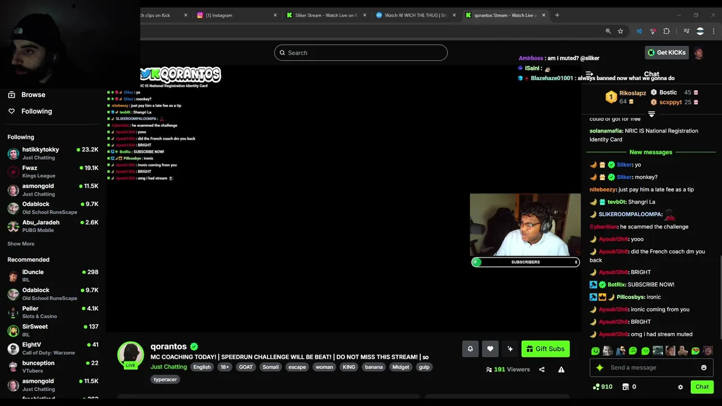The width and height of the screenshot is (722, 406).
Task: Open Abu_Jaradeh channel in sidebar
Action: [53, 226]
